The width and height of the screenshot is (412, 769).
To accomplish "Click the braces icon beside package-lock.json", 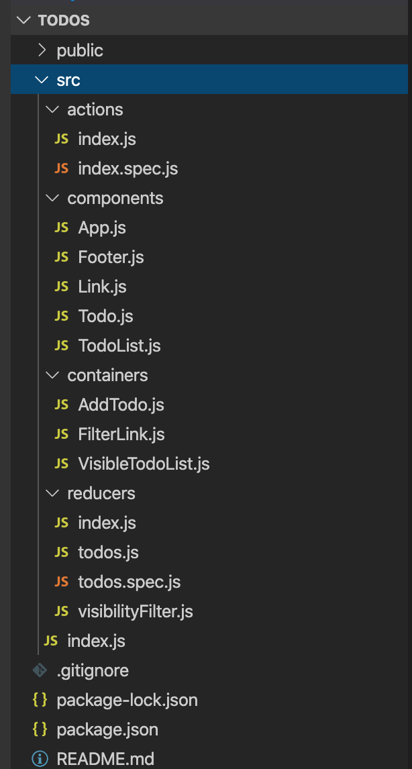I will pos(40,700).
